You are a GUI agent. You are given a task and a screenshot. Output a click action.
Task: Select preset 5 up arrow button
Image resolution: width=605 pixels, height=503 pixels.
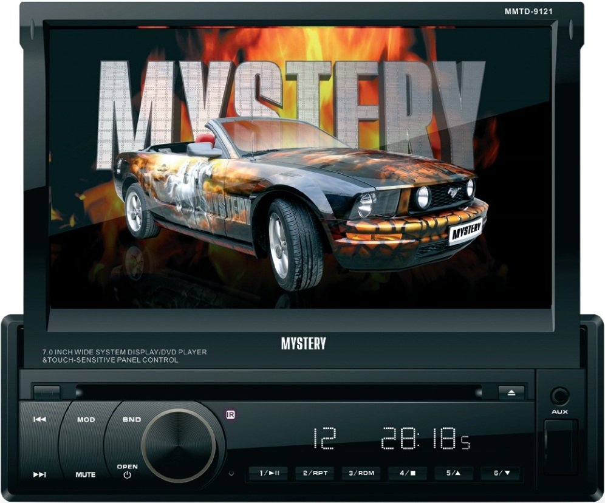pos(454,473)
